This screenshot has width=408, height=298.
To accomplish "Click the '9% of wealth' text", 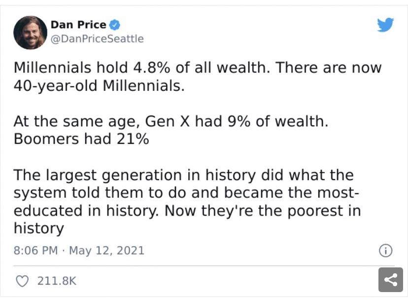I will click(277, 121).
